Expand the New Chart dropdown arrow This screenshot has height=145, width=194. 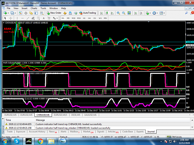click(8, 13)
